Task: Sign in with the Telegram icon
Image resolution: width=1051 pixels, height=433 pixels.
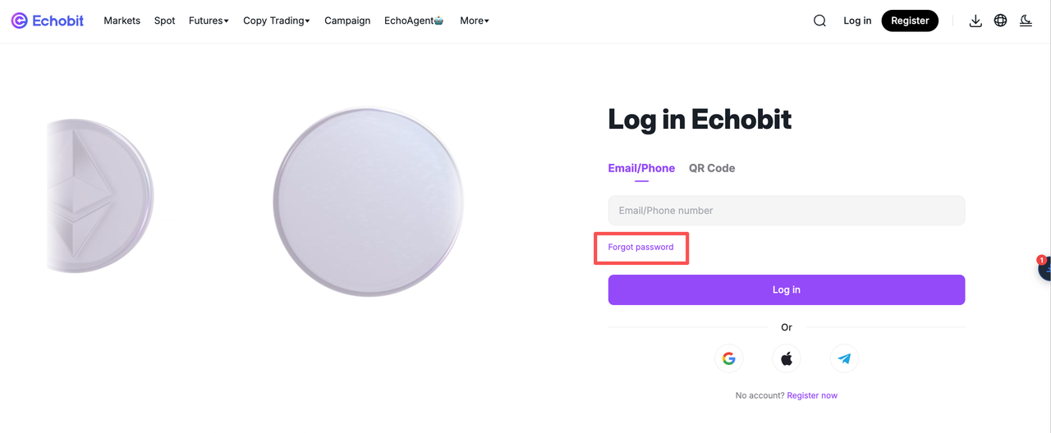Action: tap(844, 358)
